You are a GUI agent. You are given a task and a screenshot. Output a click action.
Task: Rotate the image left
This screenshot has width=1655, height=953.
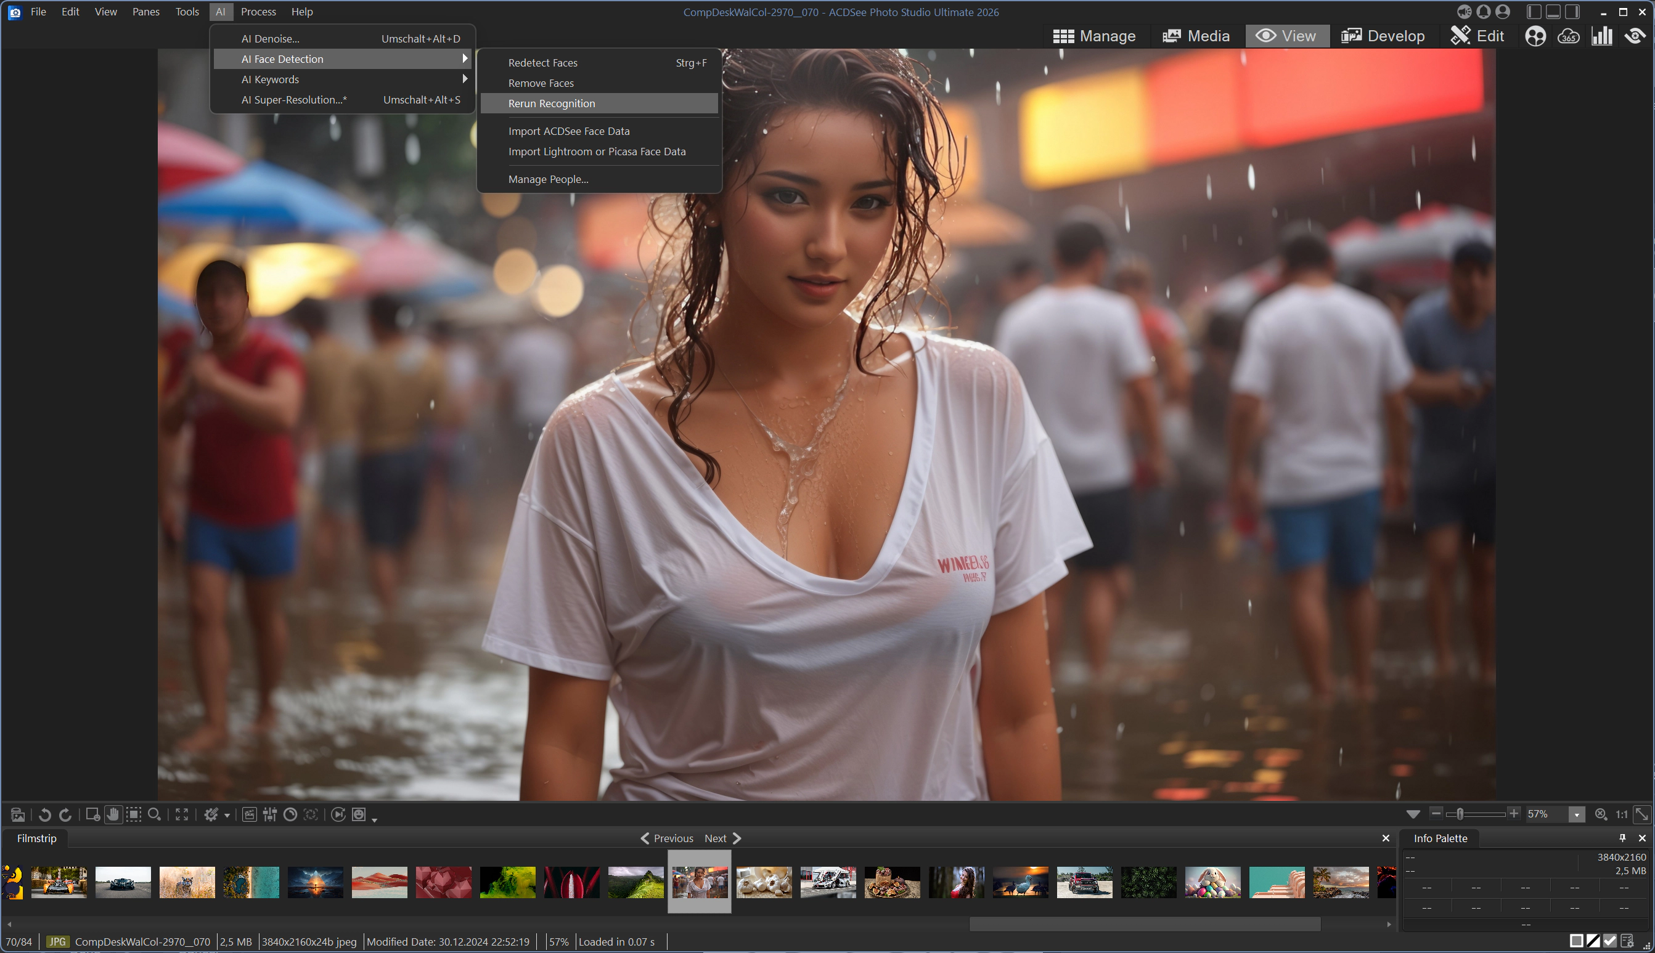coord(44,814)
